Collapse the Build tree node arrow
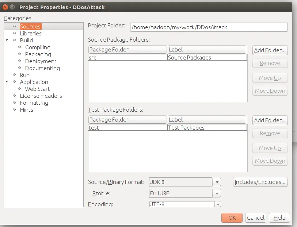The image size is (297, 227). point(7,40)
